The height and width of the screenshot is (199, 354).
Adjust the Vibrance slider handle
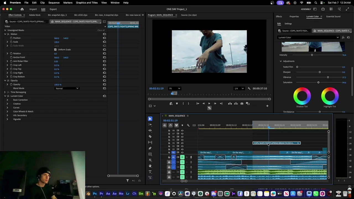coord(328,77)
